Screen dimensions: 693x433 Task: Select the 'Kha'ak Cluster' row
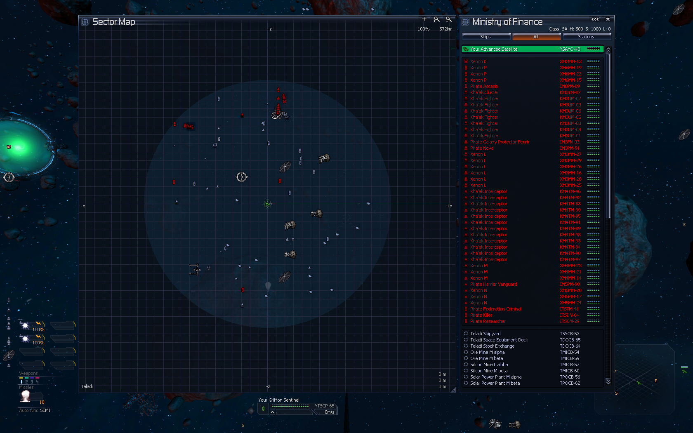click(533, 92)
